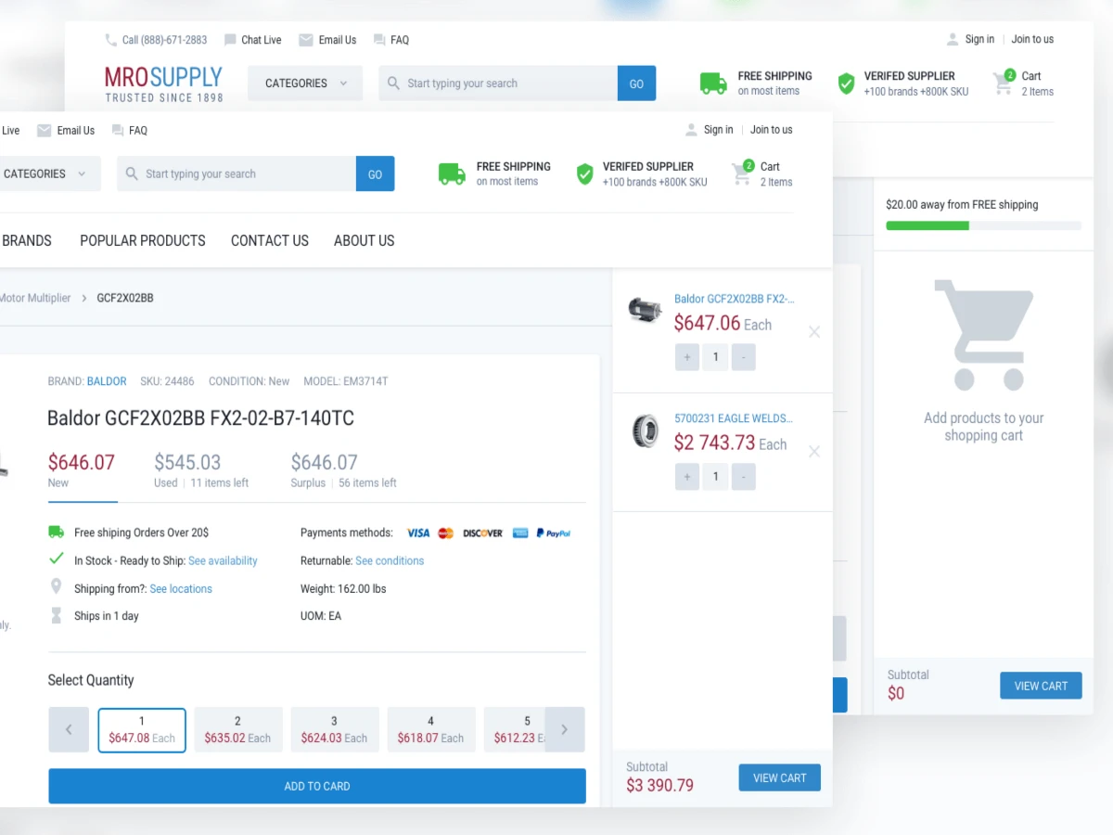Show next quantity options with right arrow
The height and width of the screenshot is (835, 1113).
pos(565,729)
